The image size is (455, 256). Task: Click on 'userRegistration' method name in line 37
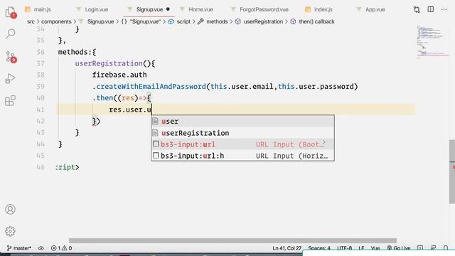pos(109,63)
